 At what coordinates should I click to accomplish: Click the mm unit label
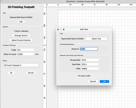pyautogui.click(x=37, y=54)
